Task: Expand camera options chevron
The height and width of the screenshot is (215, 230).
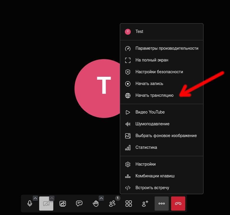Action: (52, 198)
